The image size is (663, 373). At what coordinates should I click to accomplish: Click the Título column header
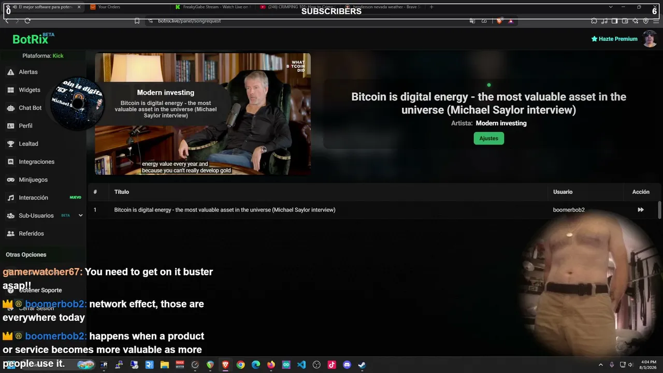coord(122,192)
